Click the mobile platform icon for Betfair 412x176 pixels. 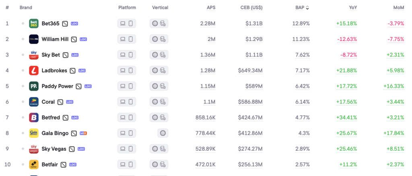click(131, 164)
